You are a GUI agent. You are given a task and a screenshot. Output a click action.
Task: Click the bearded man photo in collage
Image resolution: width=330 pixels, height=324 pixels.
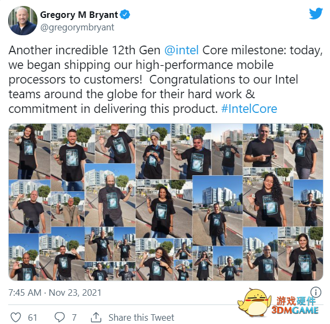(110, 195)
